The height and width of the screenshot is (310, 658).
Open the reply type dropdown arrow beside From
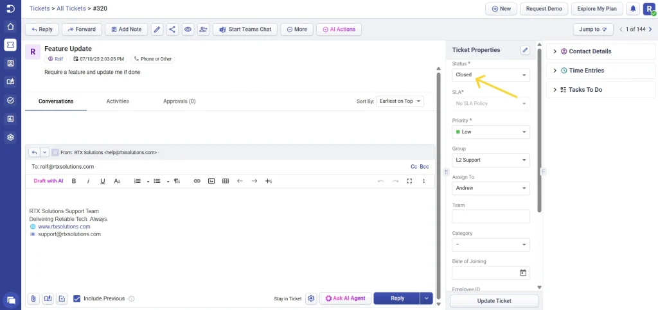(x=45, y=153)
